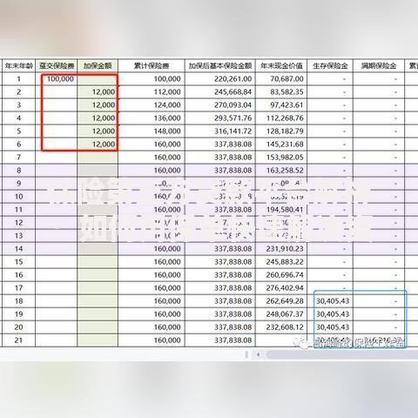Click the age cell showing 14

19,249
